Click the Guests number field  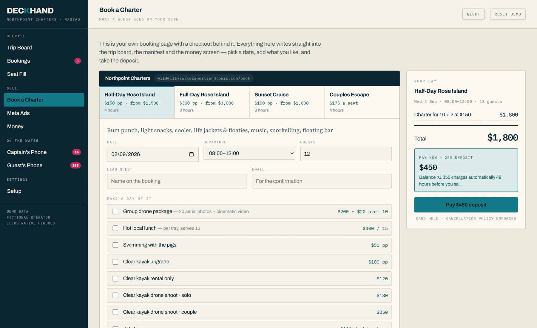click(346, 154)
